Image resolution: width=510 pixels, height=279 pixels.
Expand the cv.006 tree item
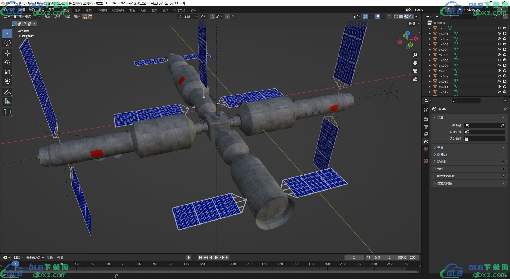click(x=430, y=60)
